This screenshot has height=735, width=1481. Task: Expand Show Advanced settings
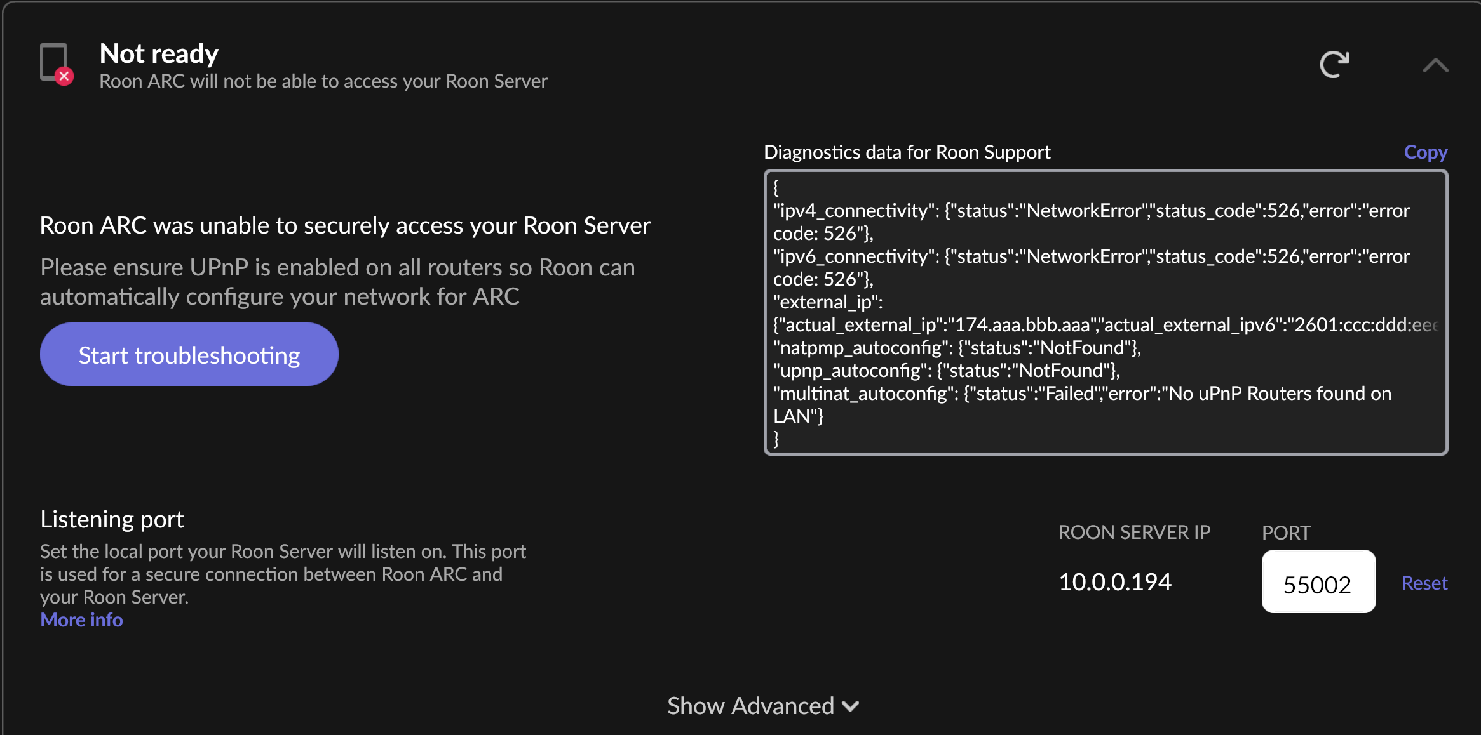click(x=750, y=706)
